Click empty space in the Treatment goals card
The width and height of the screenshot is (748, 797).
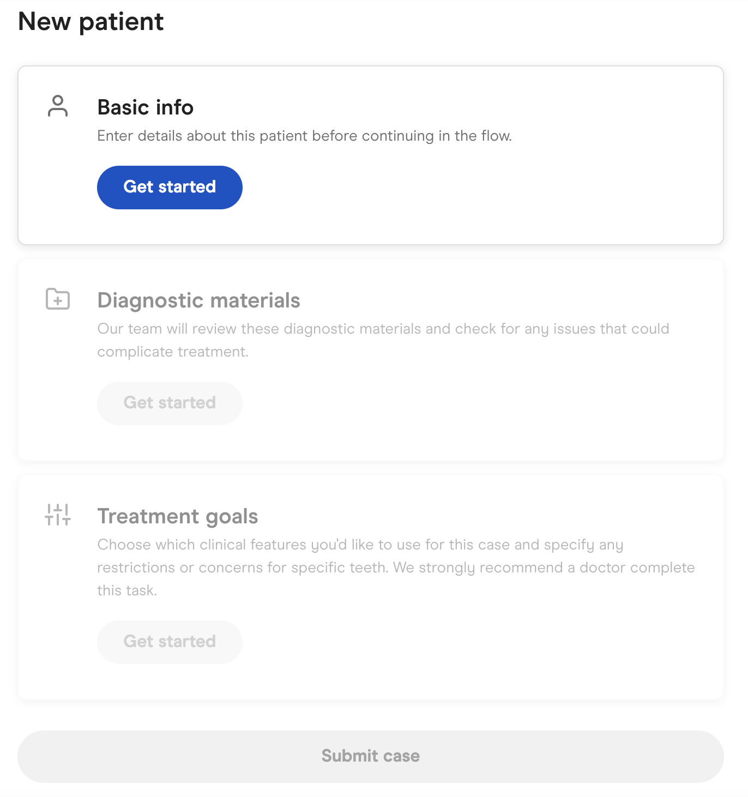491,649
